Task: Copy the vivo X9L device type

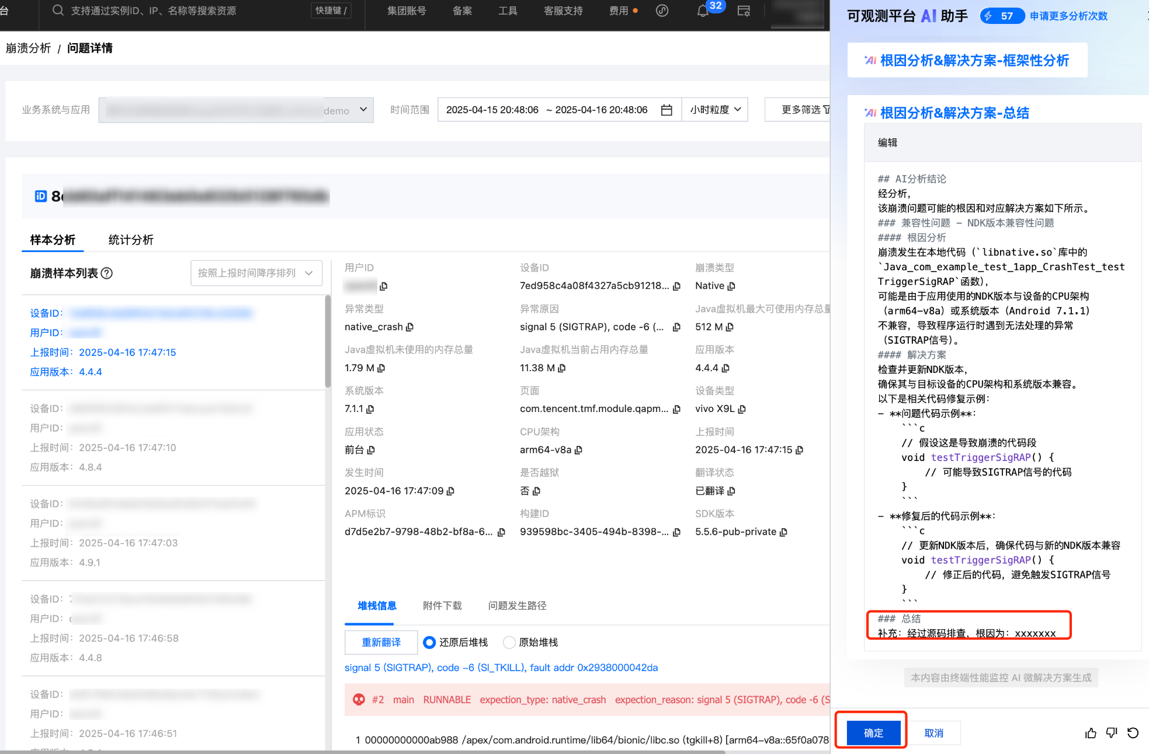Action: pos(742,409)
